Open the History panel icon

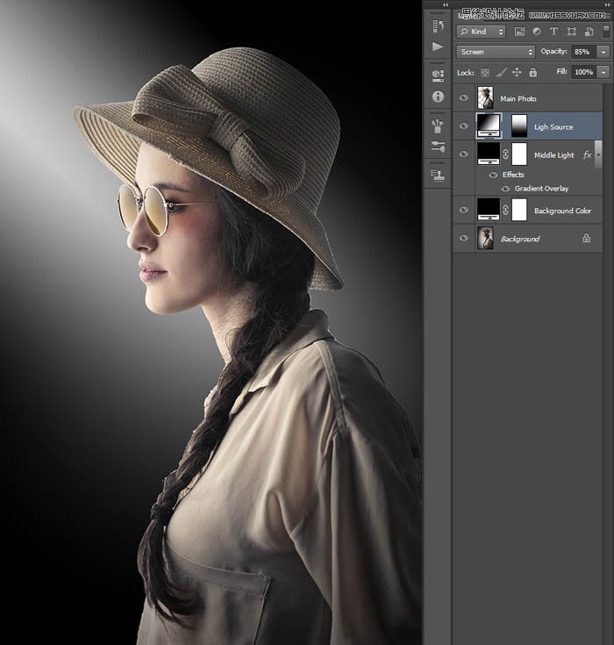pos(438,26)
